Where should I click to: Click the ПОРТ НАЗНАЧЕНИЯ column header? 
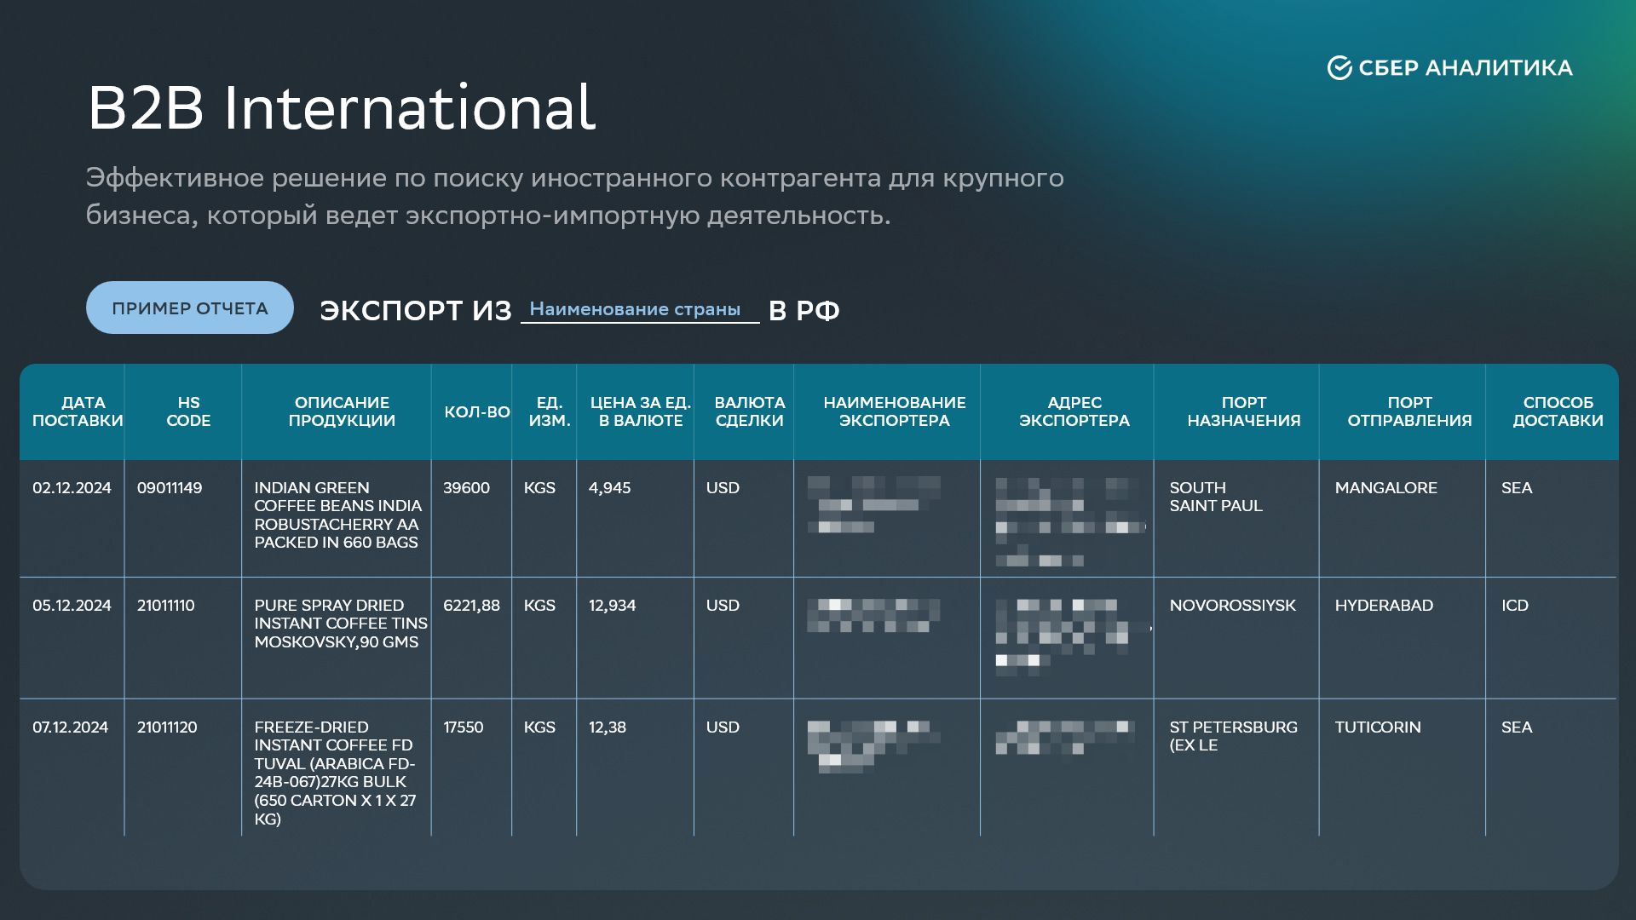(x=1243, y=411)
